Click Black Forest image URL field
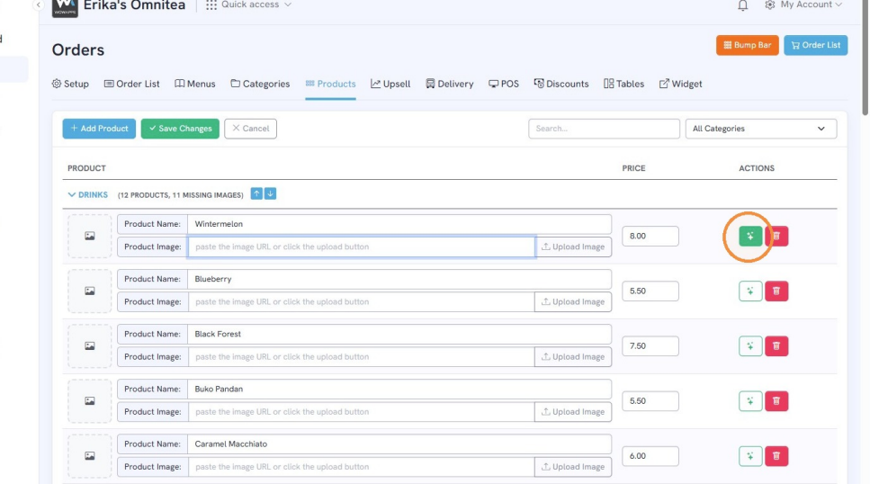870x484 pixels. (362, 357)
